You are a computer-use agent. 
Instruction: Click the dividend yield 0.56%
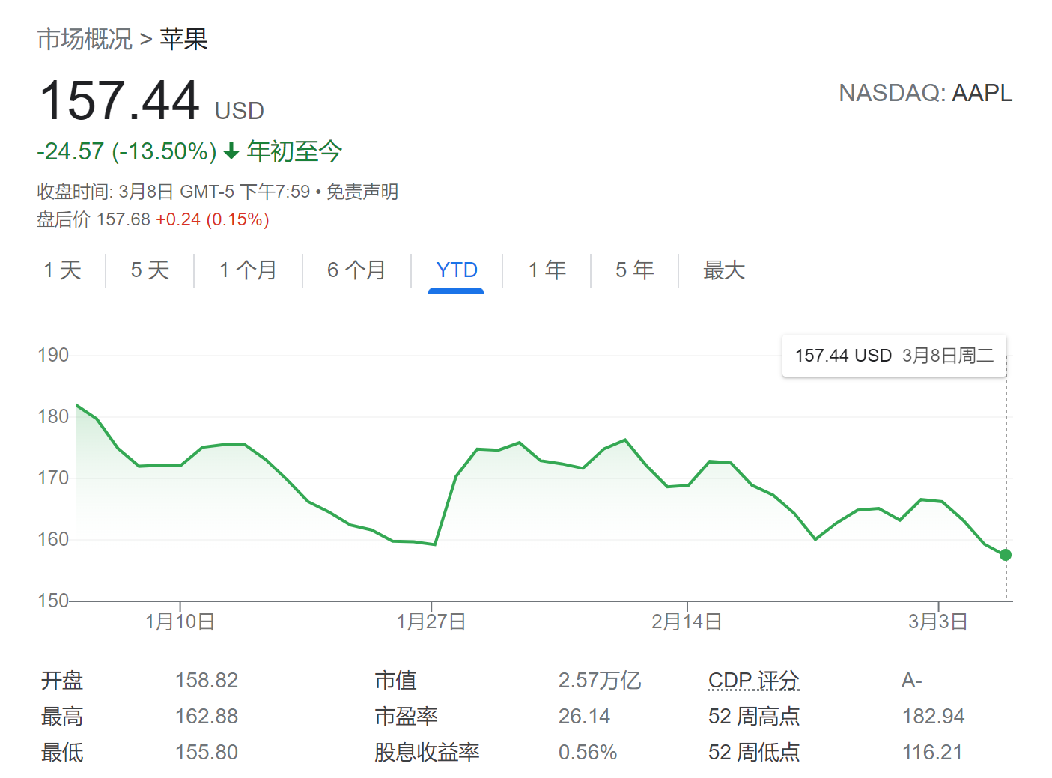(588, 752)
